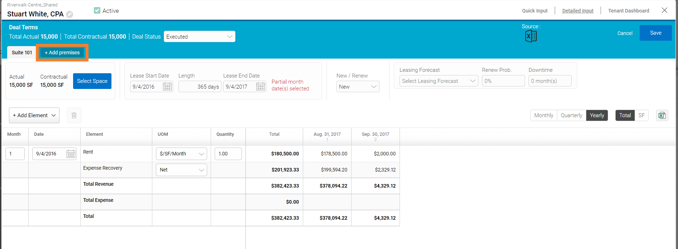
Task: Close the deal terms dialog
Action: [x=664, y=10]
